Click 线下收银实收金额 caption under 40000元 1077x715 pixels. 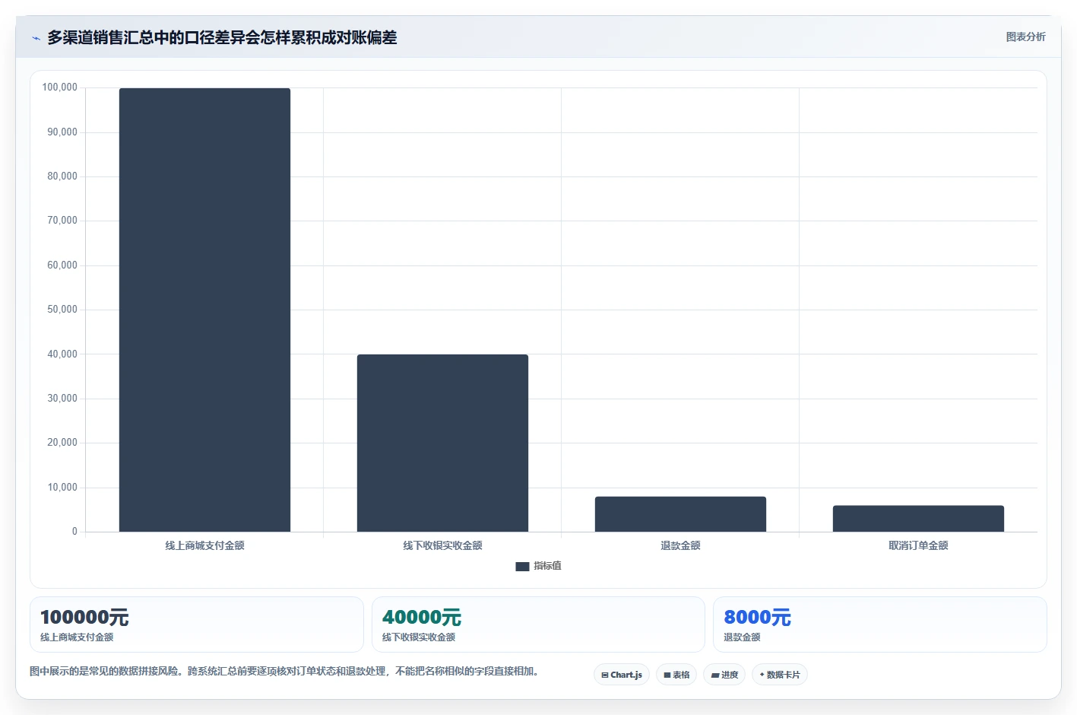(x=419, y=637)
